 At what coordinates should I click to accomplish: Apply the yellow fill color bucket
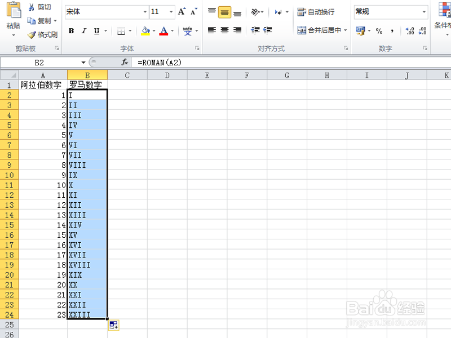tap(145, 31)
